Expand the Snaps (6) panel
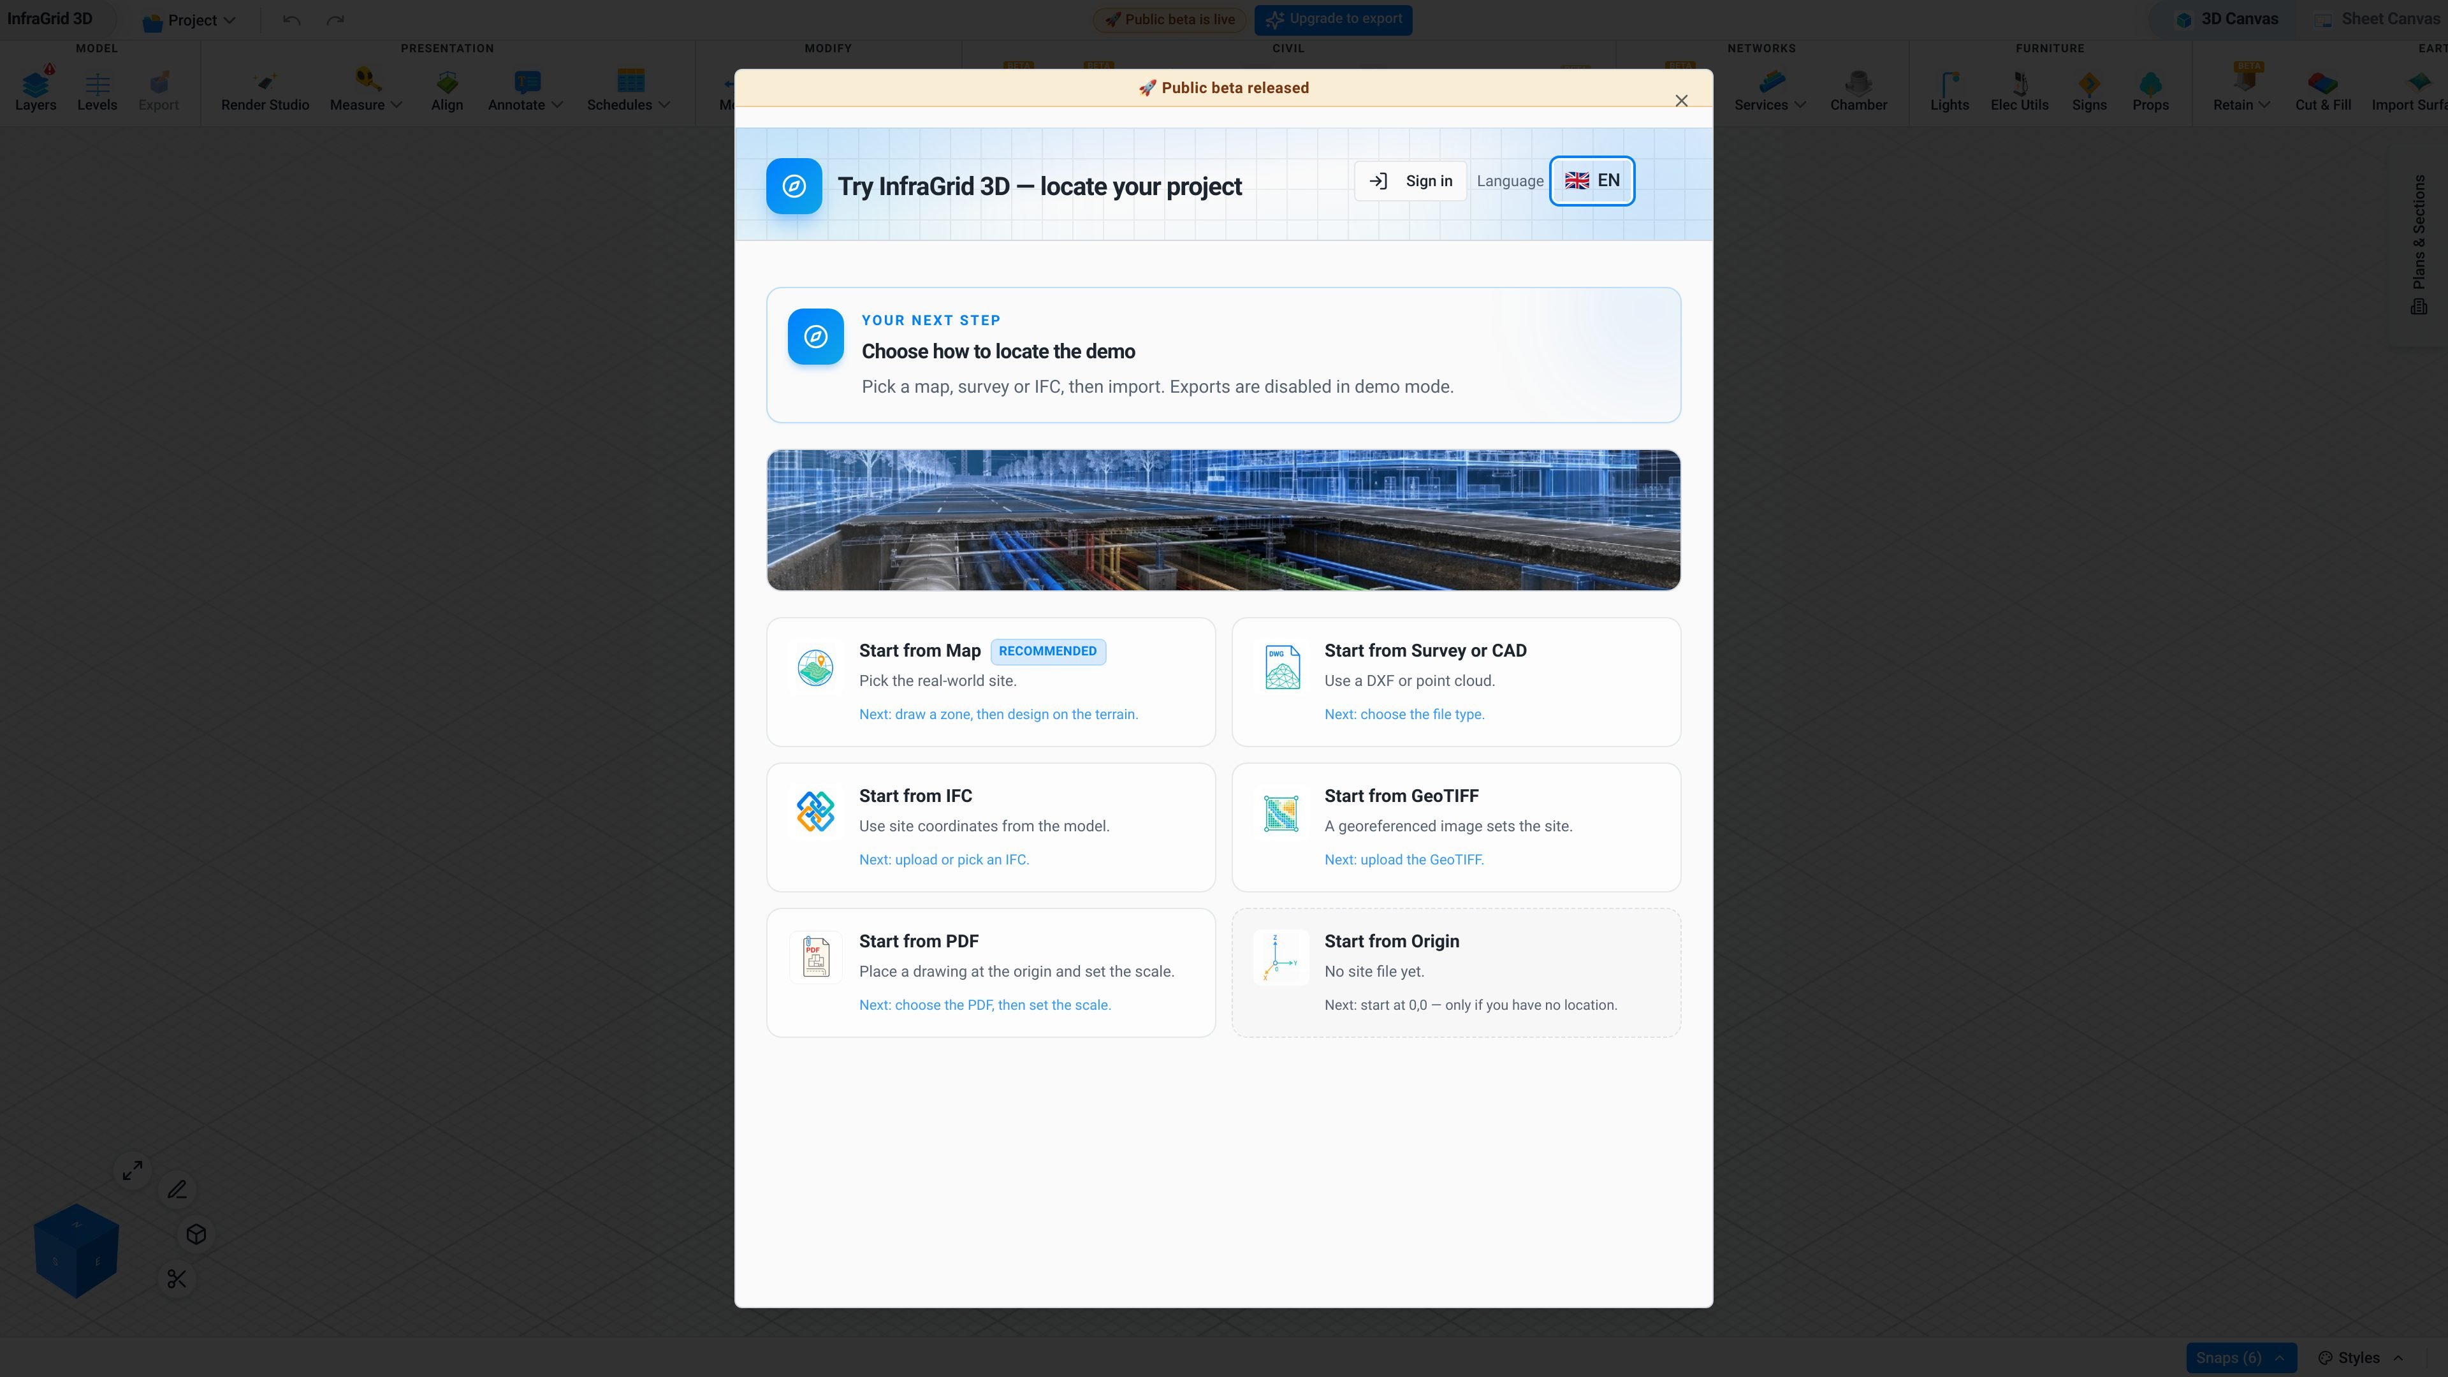Viewport: 2448px width, 1377px height. pyautogui.click(x=2240, y=1357)
